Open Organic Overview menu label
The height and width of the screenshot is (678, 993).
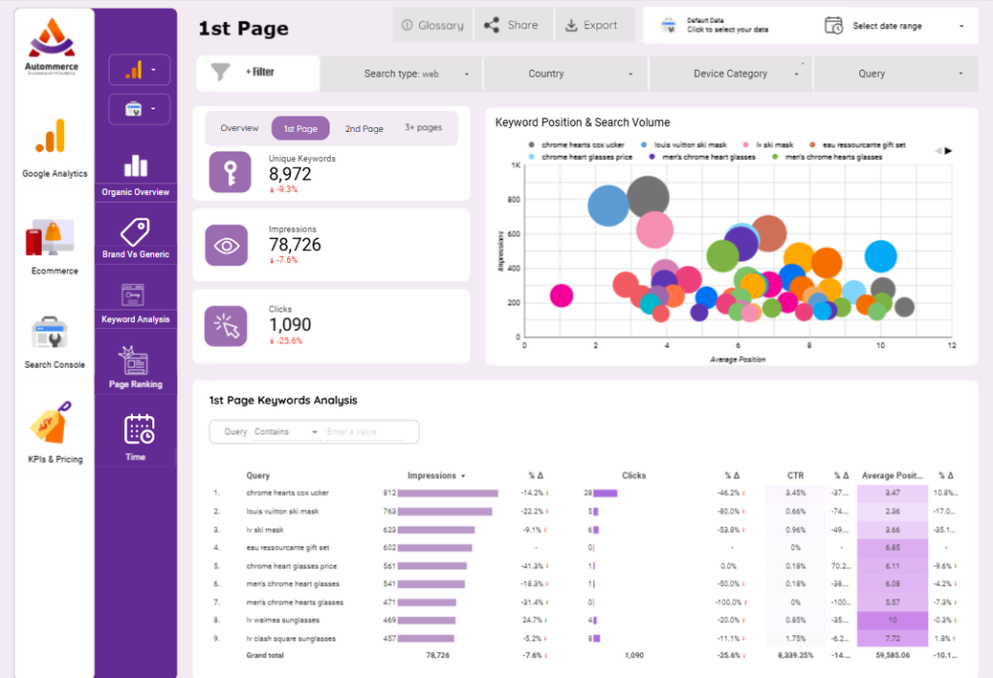(x=136, y=192)
